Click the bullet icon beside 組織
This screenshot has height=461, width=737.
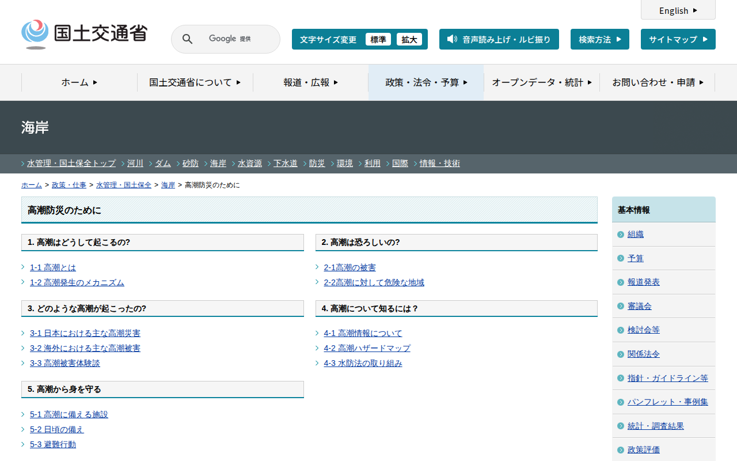coord(620,235)
